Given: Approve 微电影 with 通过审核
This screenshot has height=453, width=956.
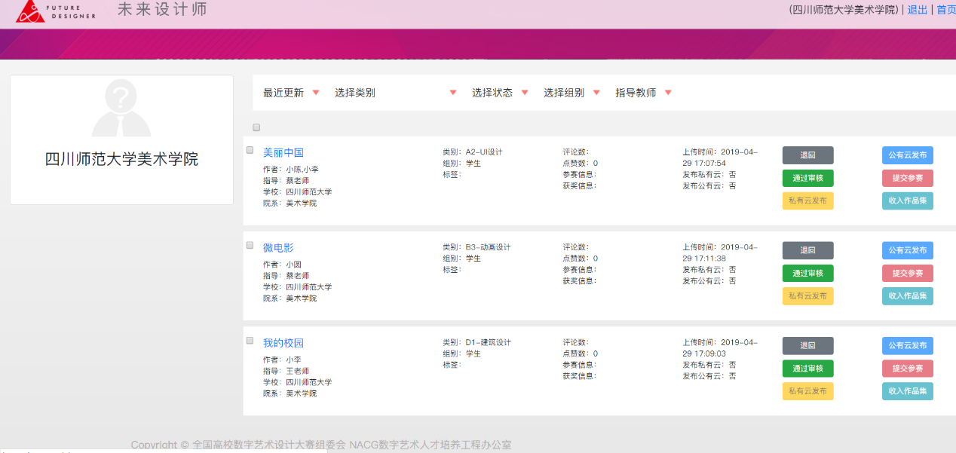Looking at the screenshot, I should tap(808, 273).
